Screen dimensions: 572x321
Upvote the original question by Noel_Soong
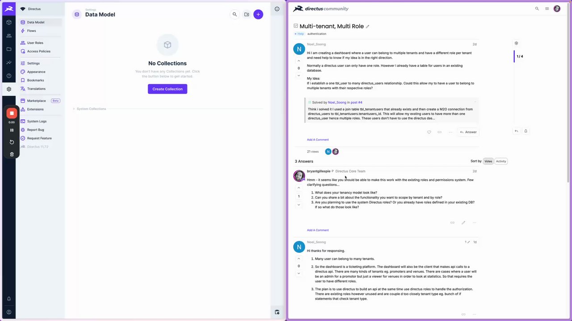(x=299, y=61)
